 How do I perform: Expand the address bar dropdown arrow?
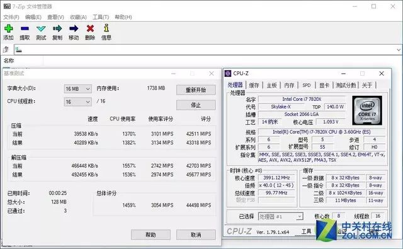[399, 50]
